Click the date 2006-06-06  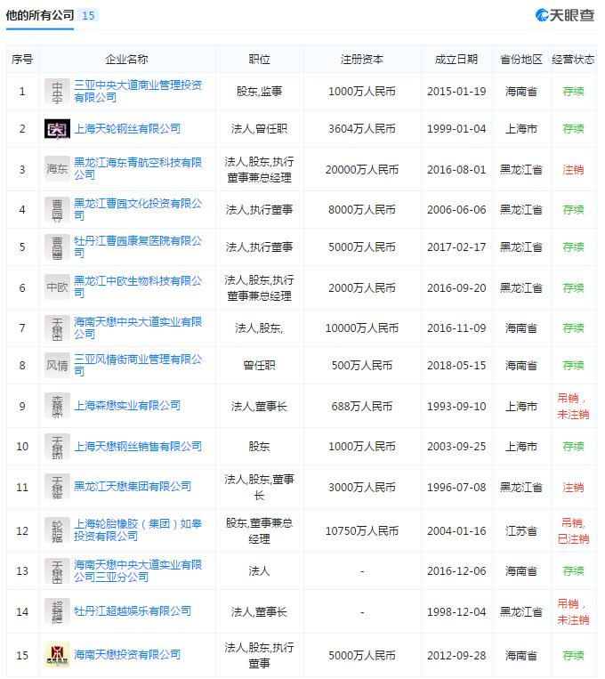pos(456,210)
